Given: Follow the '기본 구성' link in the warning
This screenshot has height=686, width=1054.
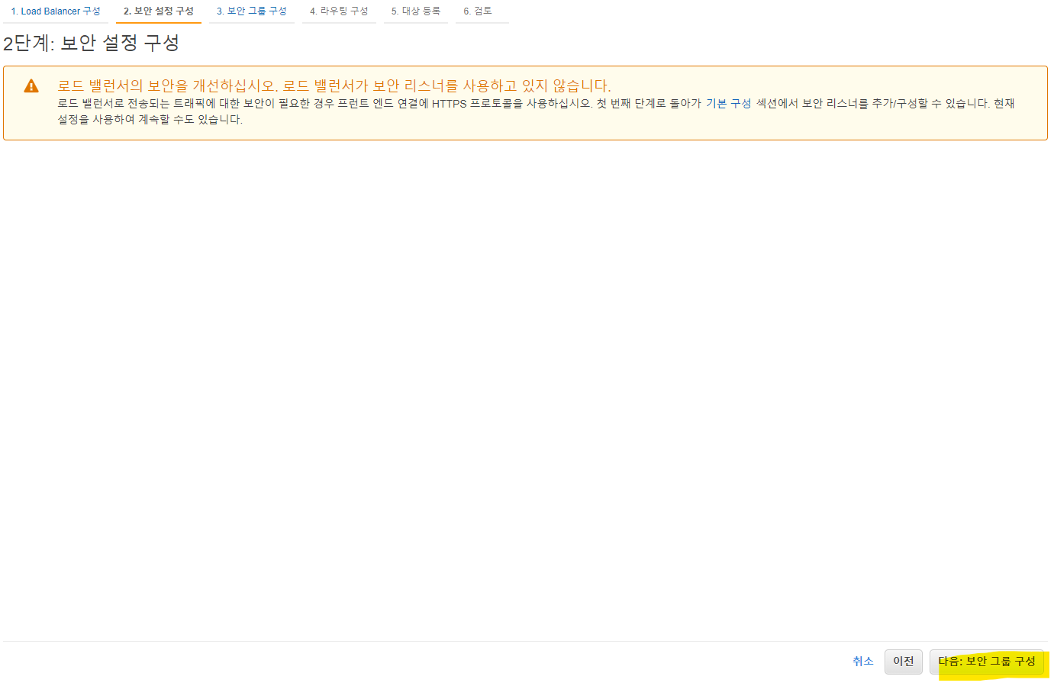Looking at the screenshot, I should click(729, 104).
